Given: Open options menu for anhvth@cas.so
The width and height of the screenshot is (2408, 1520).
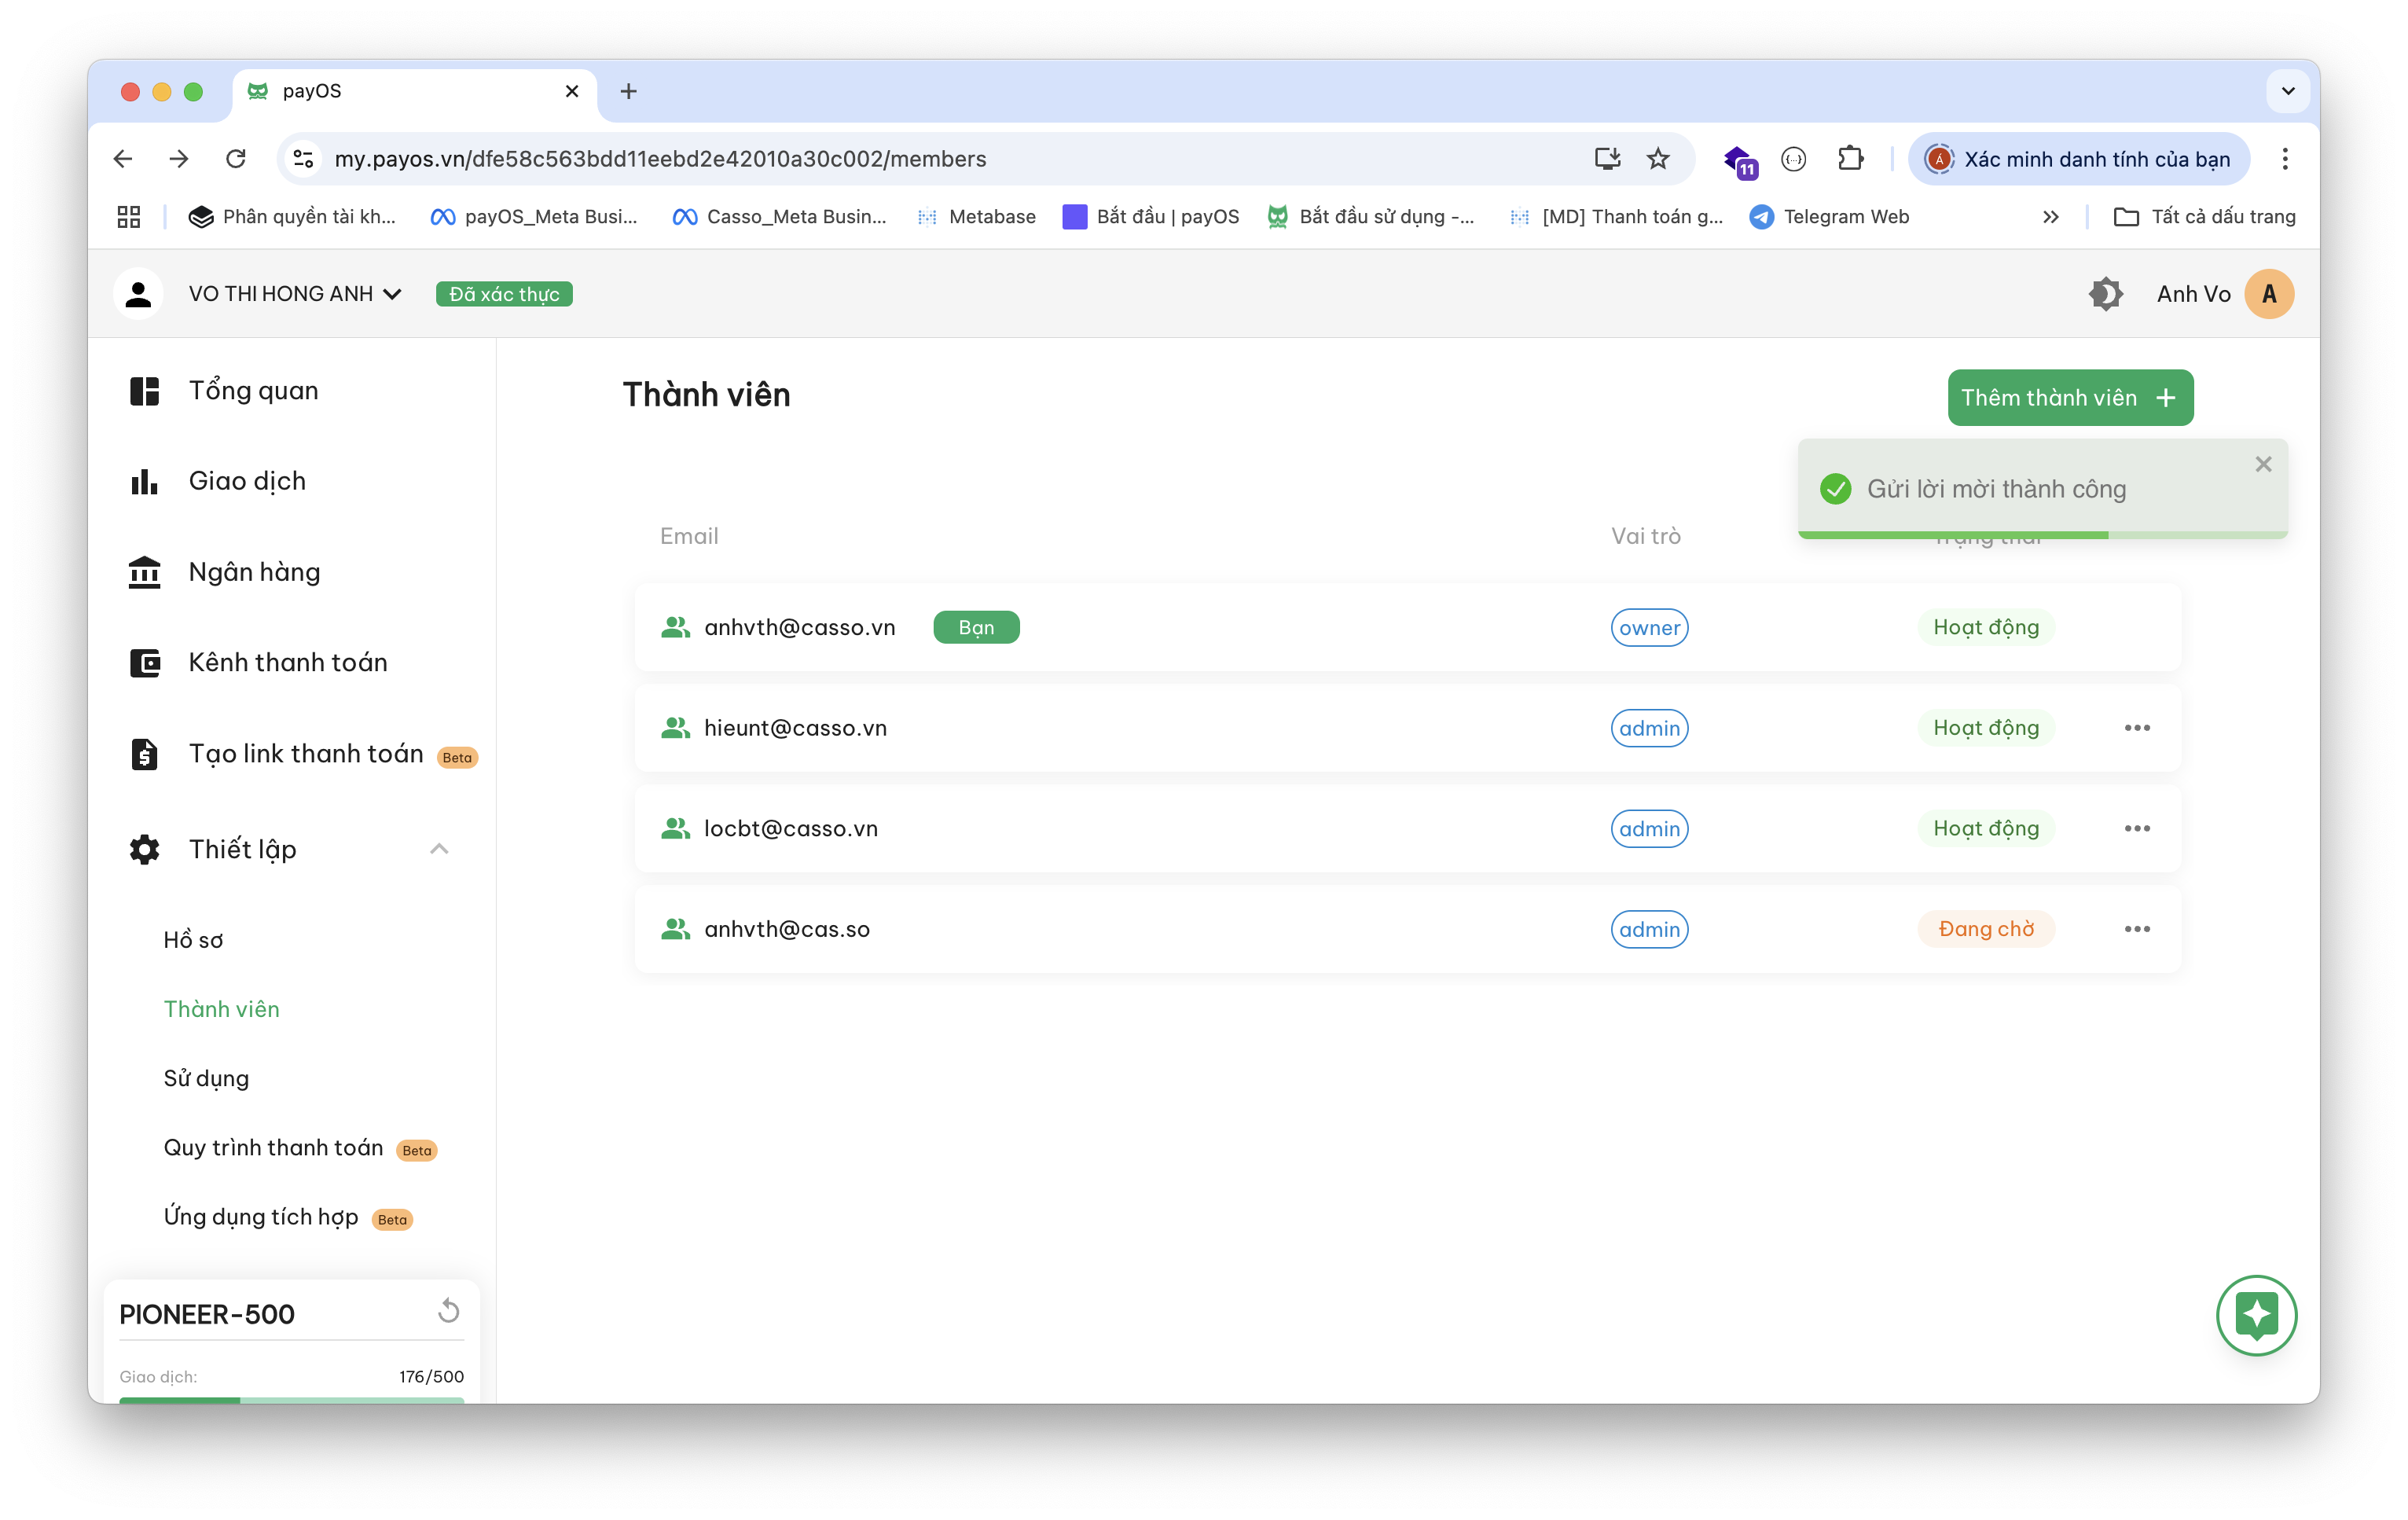Looking at the screenshot, I should coord(2137,929).
